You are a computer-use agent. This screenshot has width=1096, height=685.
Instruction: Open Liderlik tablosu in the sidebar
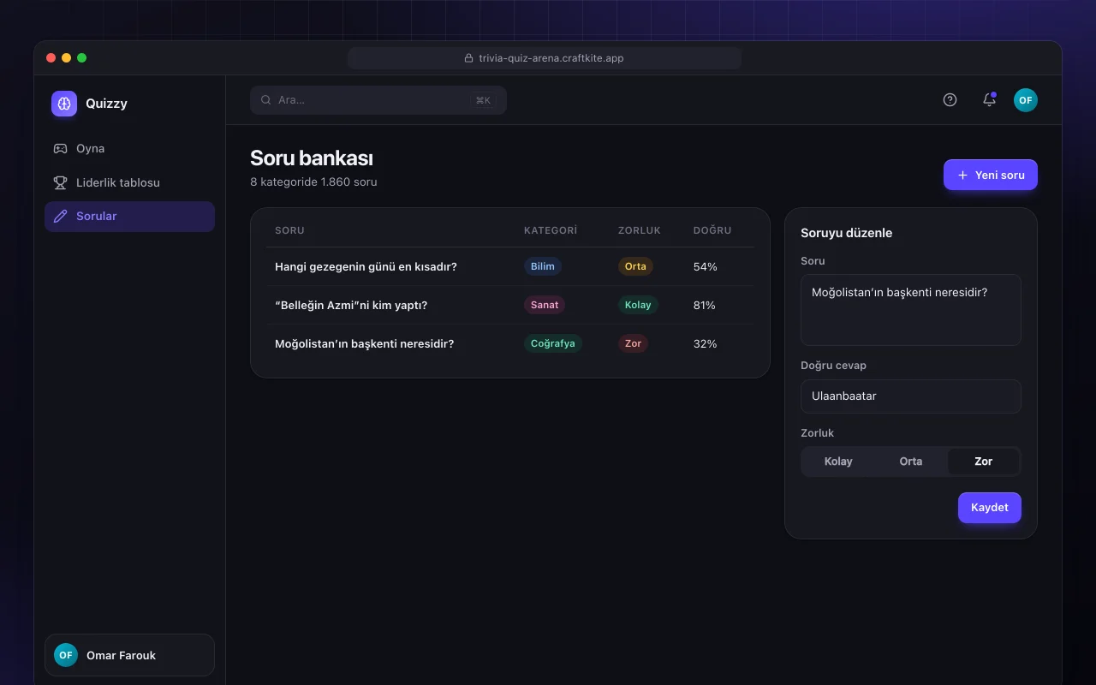pyautogui.click(x=129, y=182)
